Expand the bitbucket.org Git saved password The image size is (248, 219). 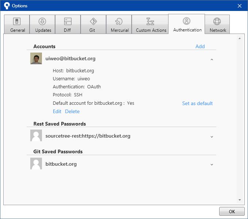pos(212,165)
